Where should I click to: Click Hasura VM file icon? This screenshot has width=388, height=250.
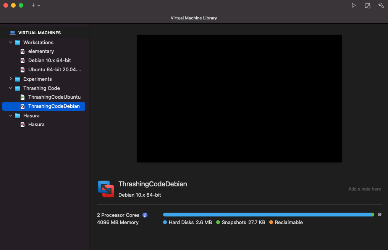click(23, 125)
